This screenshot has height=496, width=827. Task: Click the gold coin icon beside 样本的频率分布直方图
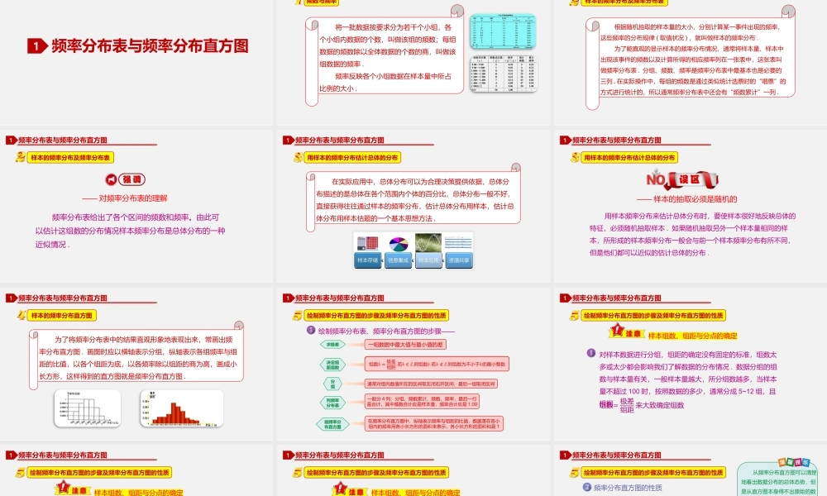(x=21, y=315)
